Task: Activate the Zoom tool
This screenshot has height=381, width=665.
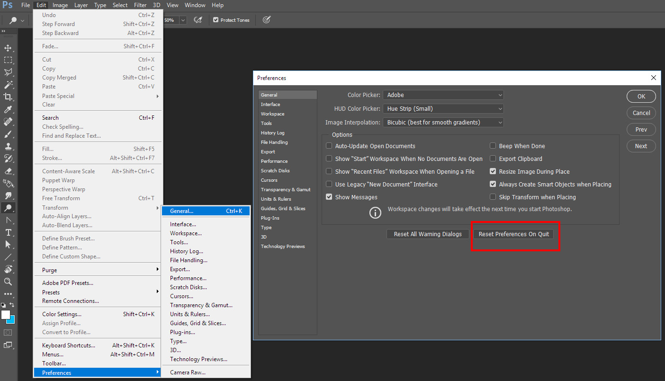Action: click(x=9, y=282)
